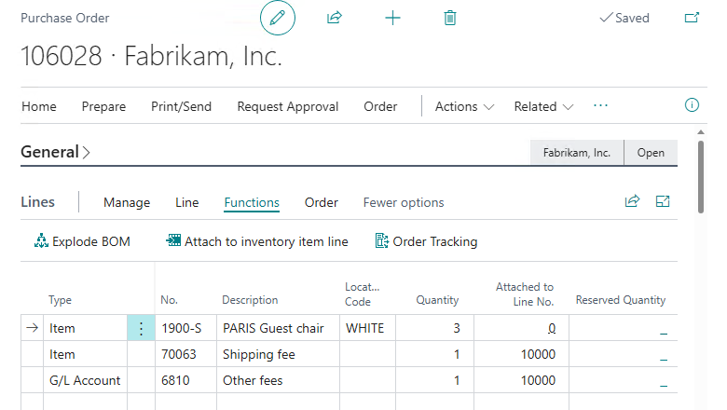
Task: Open the Prepare menu
Action: point(103,106)
